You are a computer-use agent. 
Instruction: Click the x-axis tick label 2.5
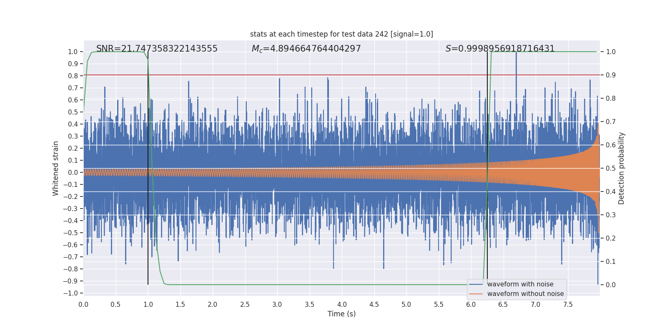[x=245, y=304]
